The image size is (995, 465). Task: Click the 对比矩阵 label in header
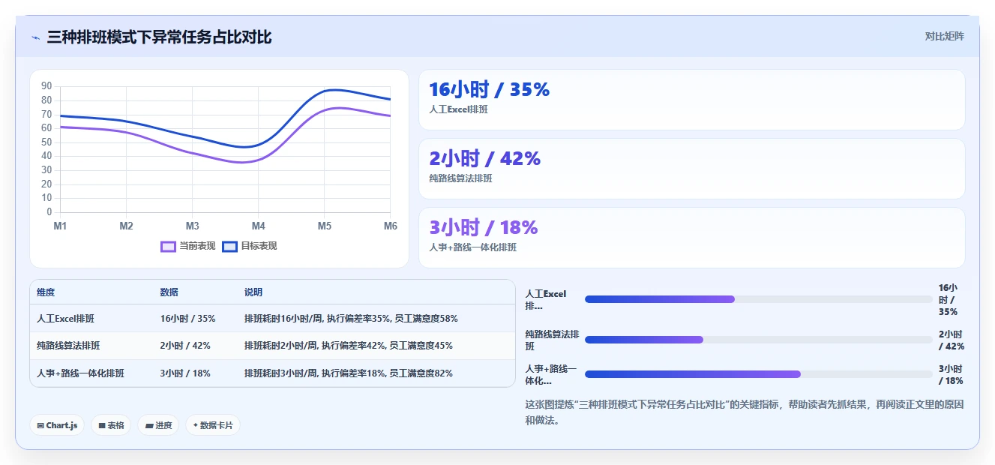(944, 36)
